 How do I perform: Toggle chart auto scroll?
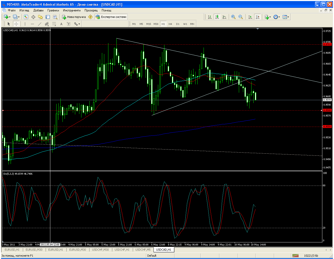tap(250, 17)
